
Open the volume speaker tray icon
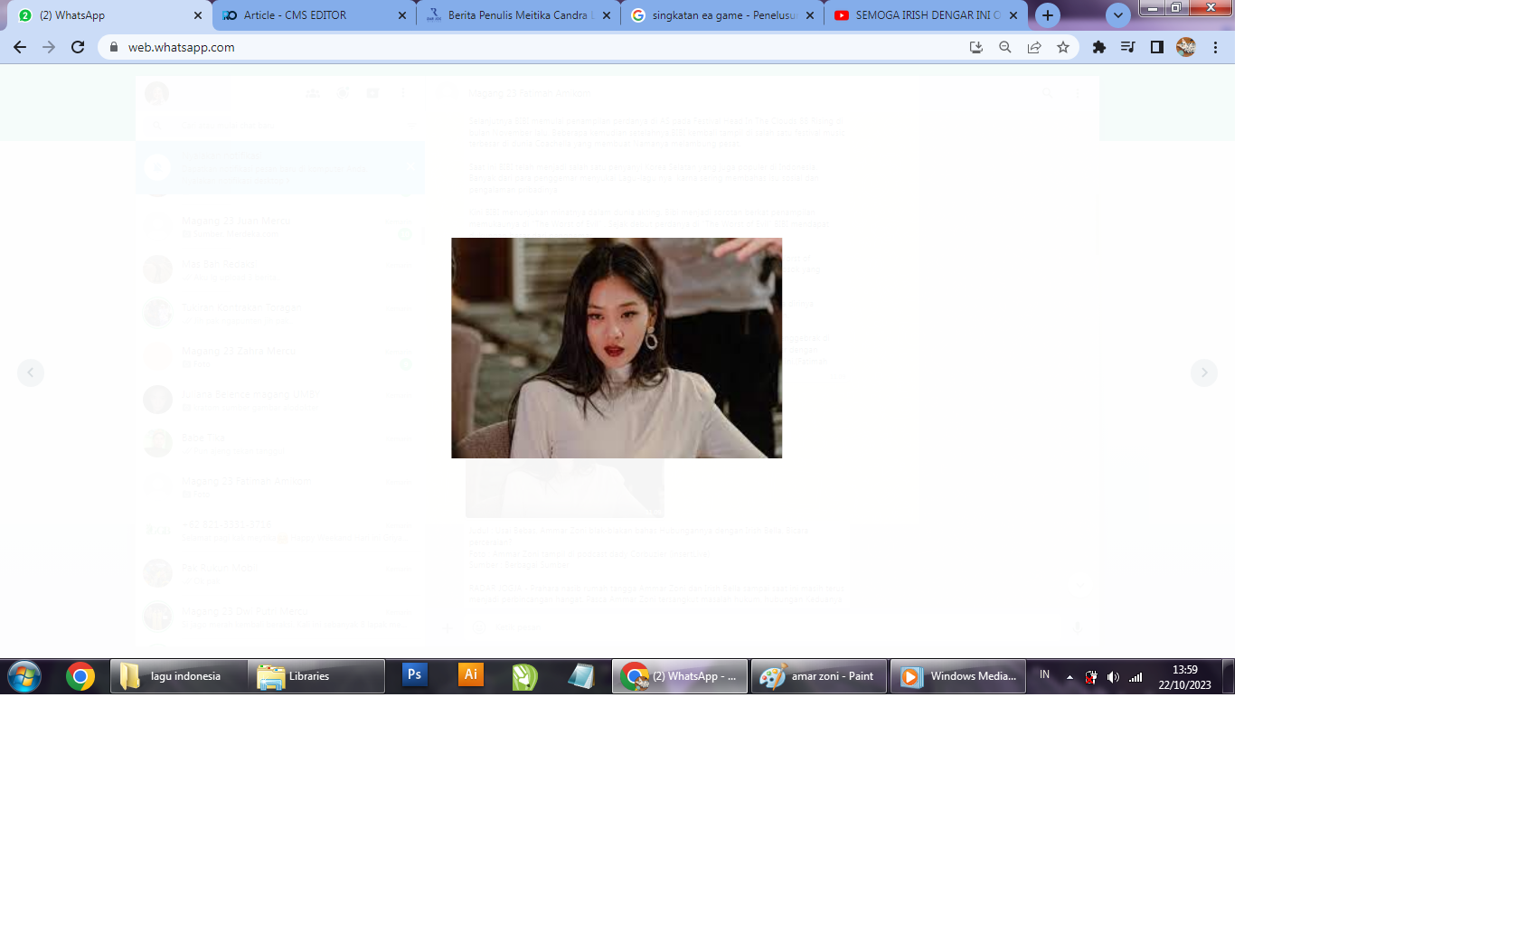click(x=1113, y=677)
